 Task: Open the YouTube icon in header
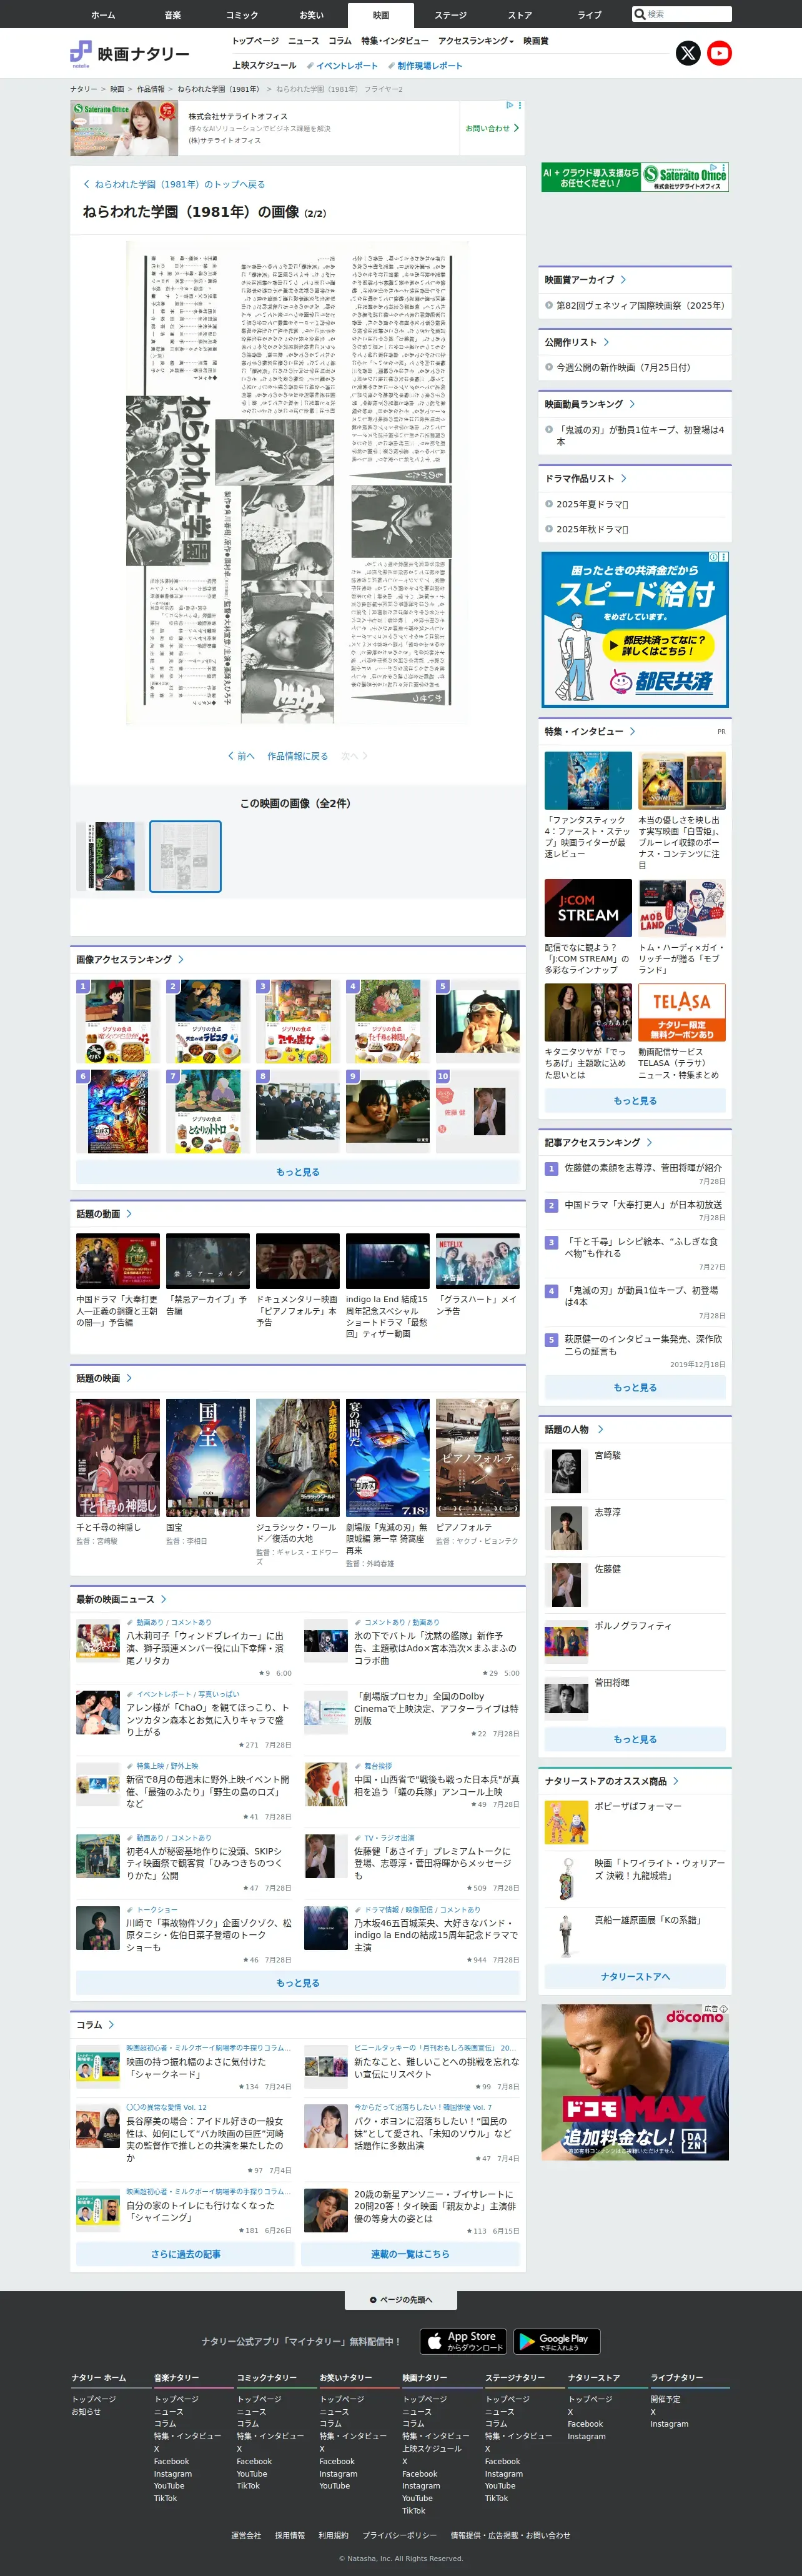[719, 53]
